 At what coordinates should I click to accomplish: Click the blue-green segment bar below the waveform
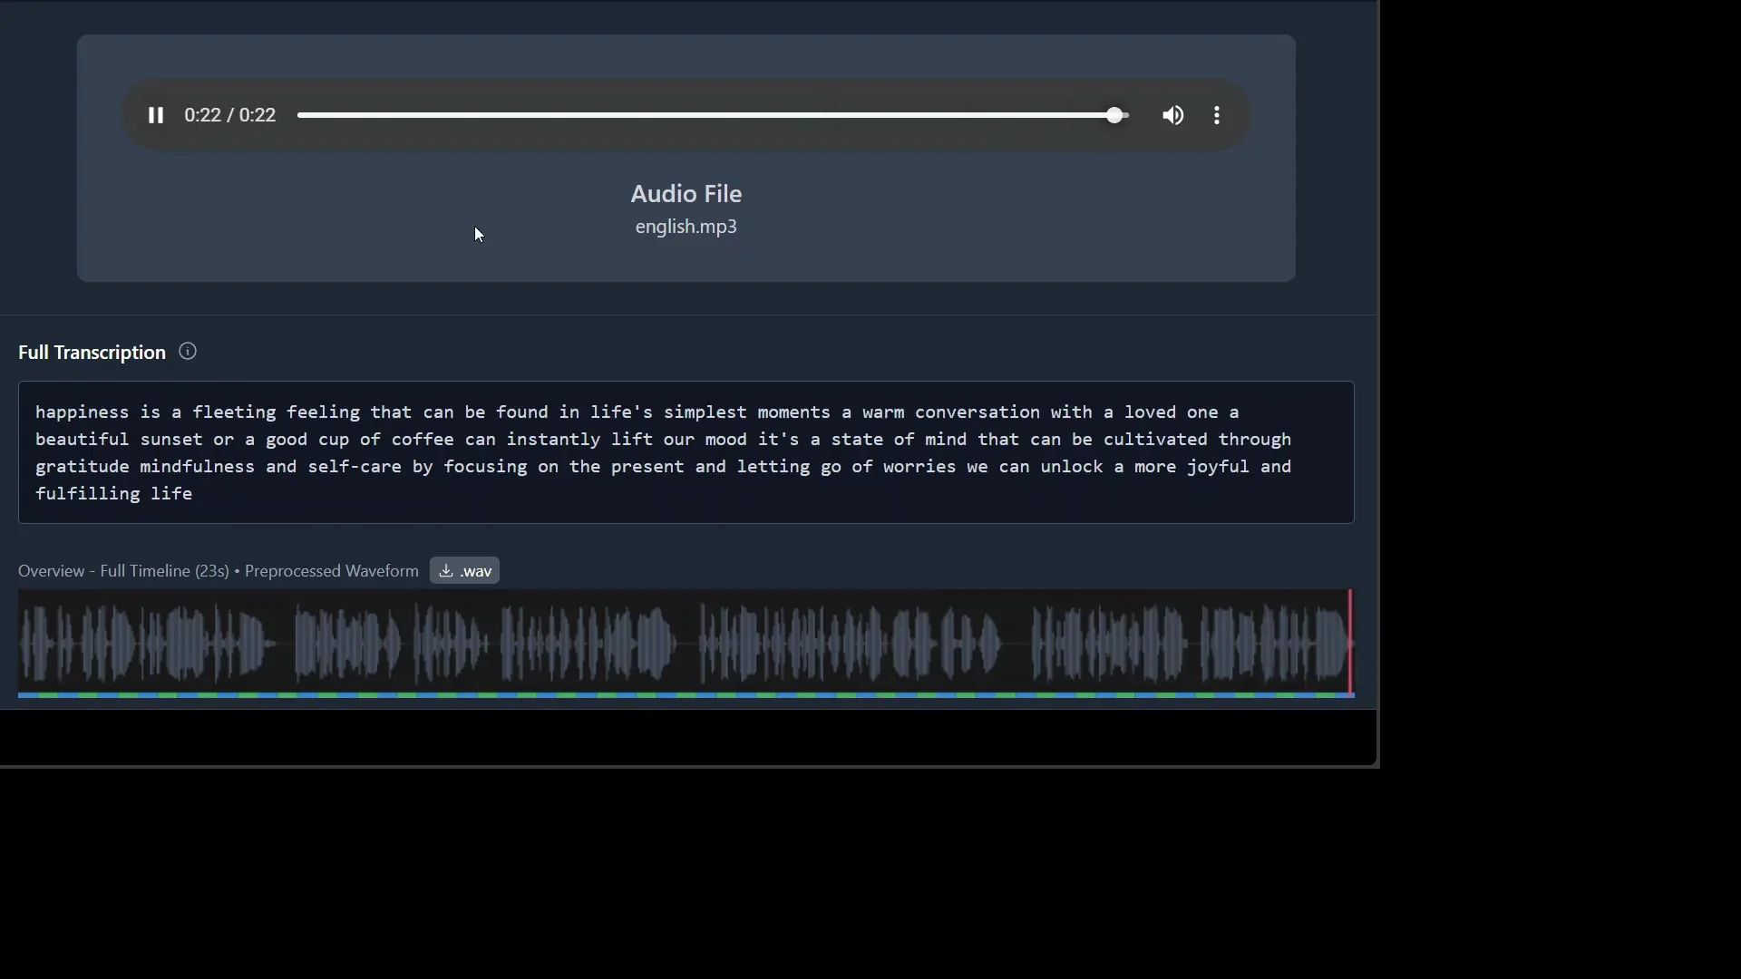pos(686,695)
